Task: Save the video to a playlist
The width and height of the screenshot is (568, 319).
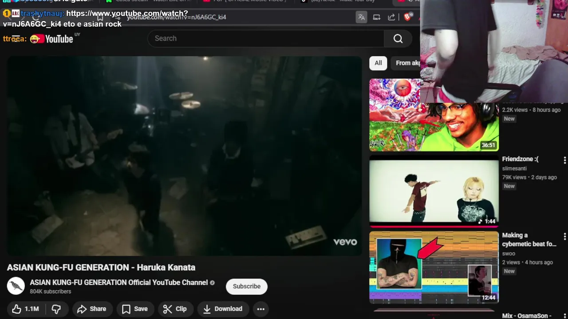Action: [x=135, y=309]
